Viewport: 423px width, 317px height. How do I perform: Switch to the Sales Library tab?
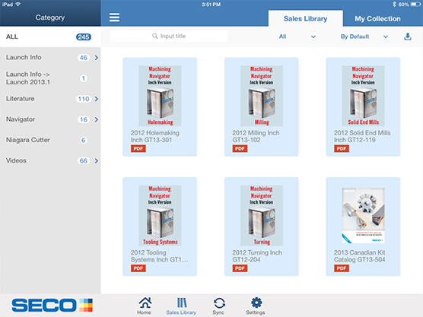(305, 18)
